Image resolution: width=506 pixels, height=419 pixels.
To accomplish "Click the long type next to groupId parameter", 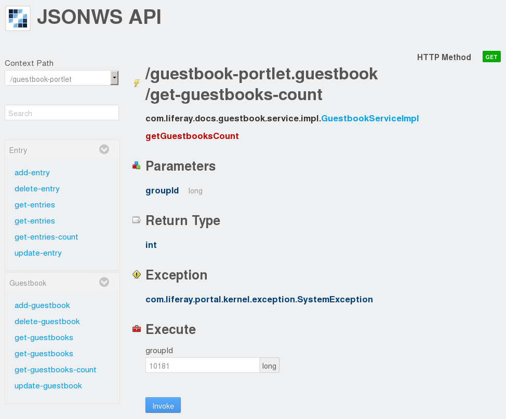I will tap(195, 191).
